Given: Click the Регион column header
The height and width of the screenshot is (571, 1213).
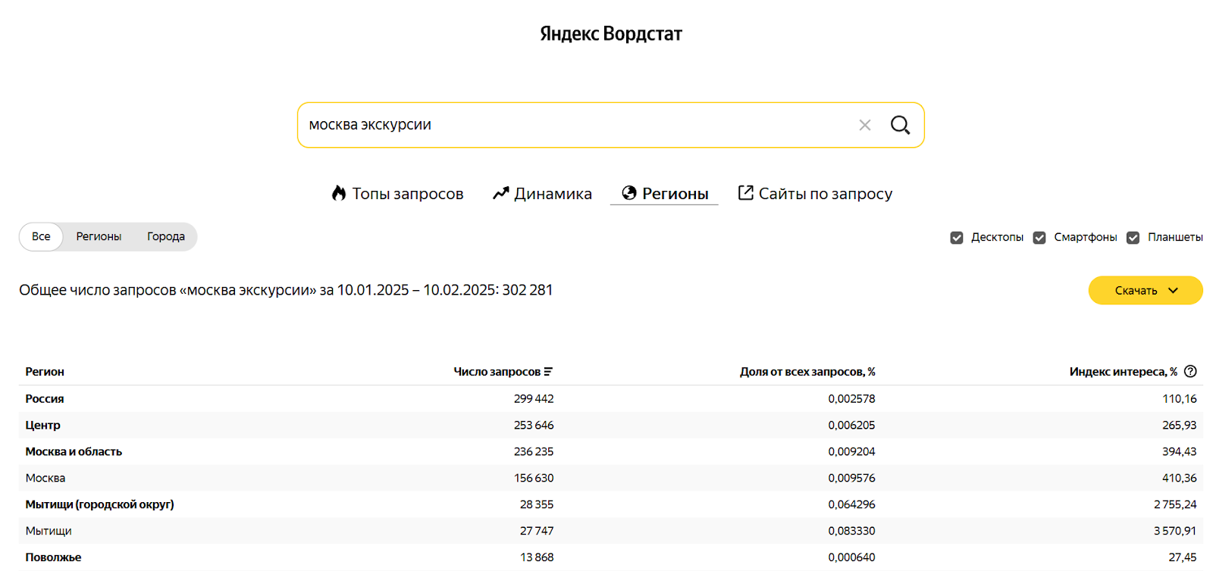Looking at the screenshot, I should (45, 372).
